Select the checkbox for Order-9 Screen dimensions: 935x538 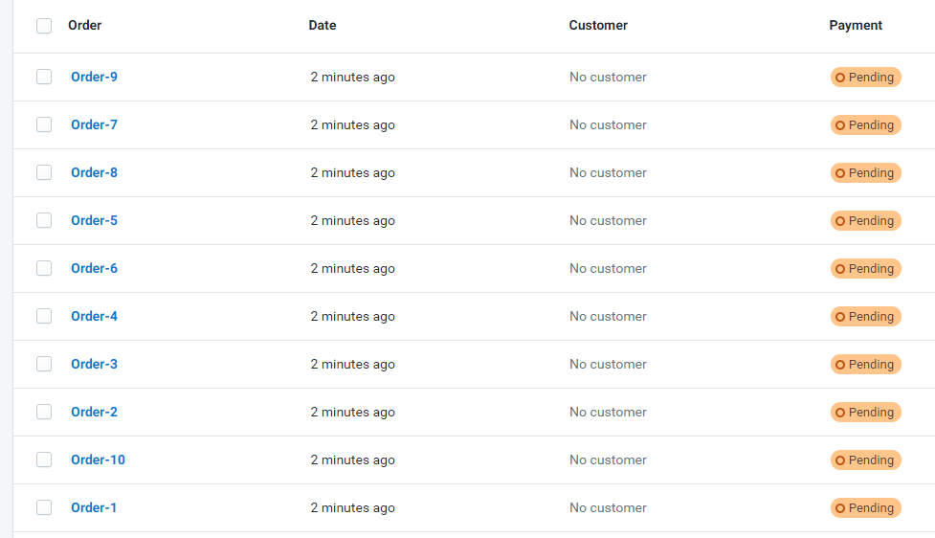click(44, 77)
